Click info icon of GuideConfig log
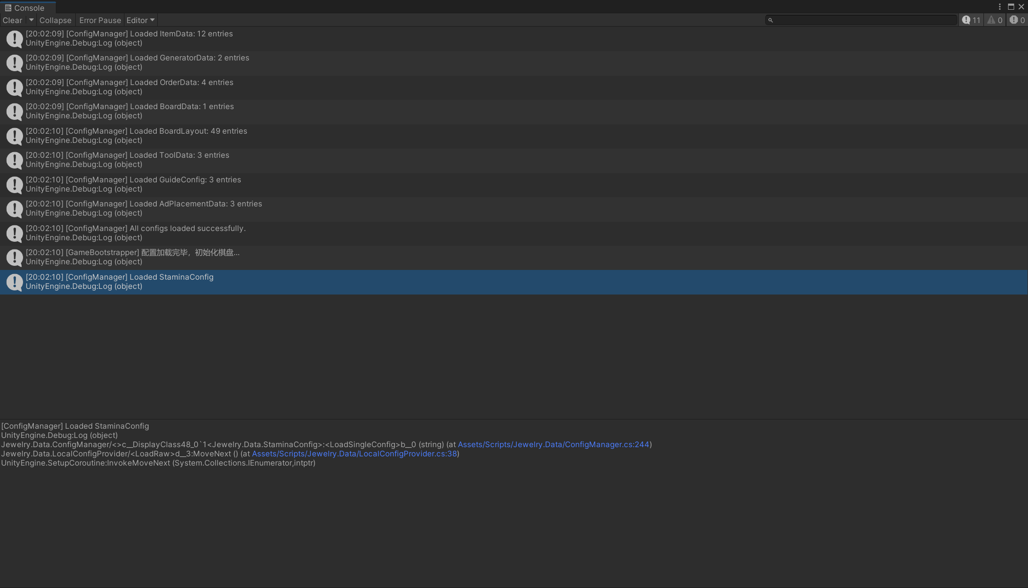This screenshot has width=1028, height=588. pos(14,184)
